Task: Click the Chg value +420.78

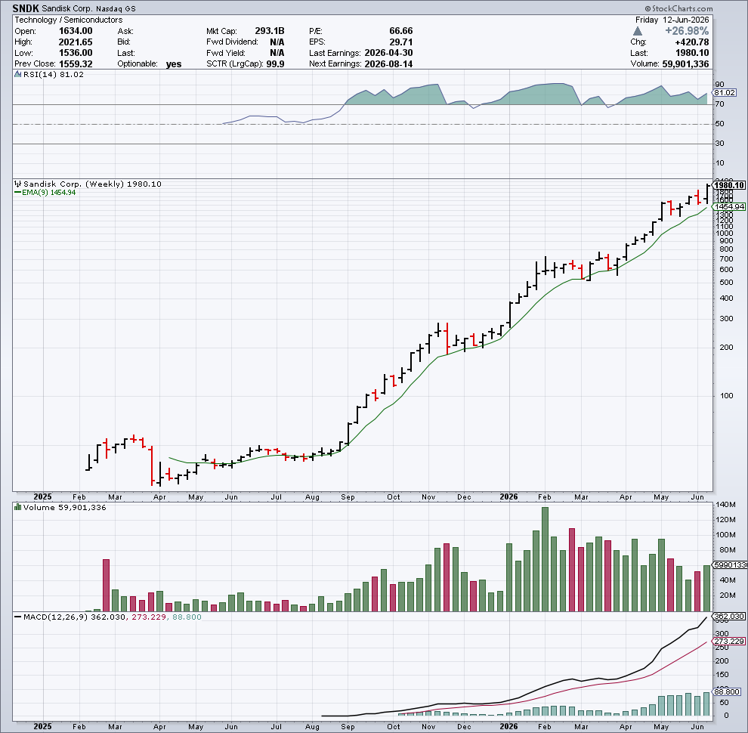Action: pos(691,42)
